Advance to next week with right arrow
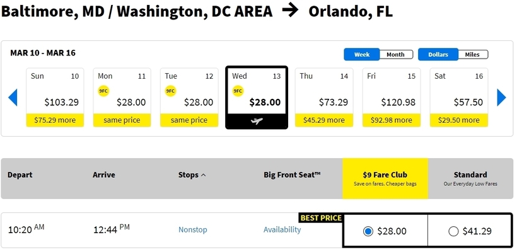This screenshot has width=517, height=252. [x=501, y=98]
